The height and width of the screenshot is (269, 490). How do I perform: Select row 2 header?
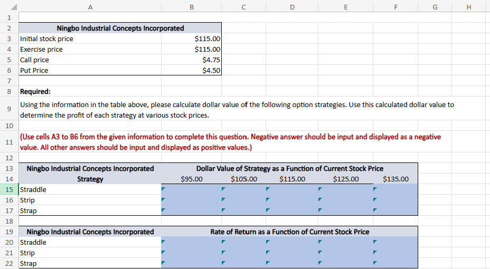(x=9, y=28)
